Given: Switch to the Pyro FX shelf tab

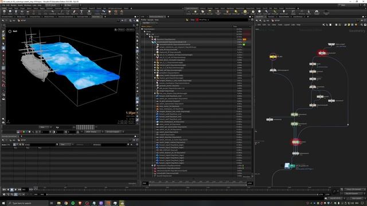Looking at the screenshot, I should point(265,9).
